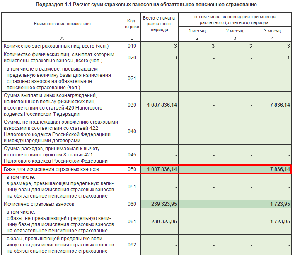This screenshot has height=261, width=295.
Task: Select row 020 third month cell
Action: (x=273, y=58)
